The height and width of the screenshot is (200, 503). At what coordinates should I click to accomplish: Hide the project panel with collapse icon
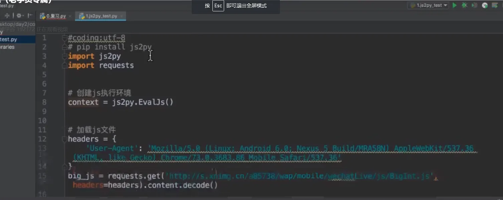(30, 16)
